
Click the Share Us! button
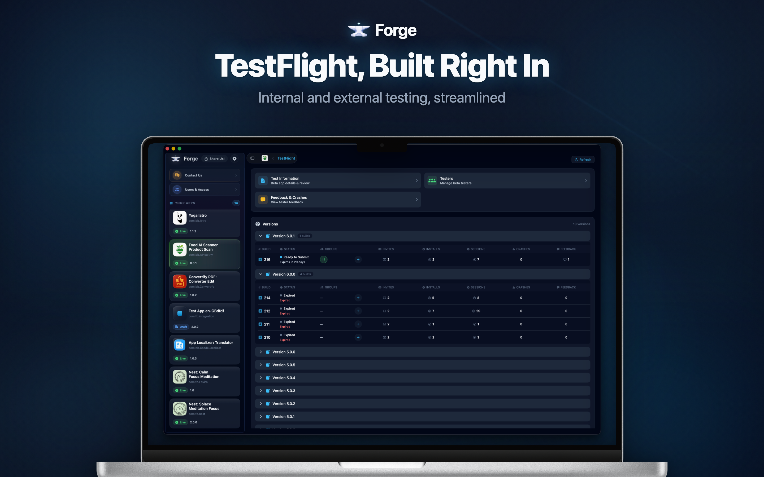215,159
